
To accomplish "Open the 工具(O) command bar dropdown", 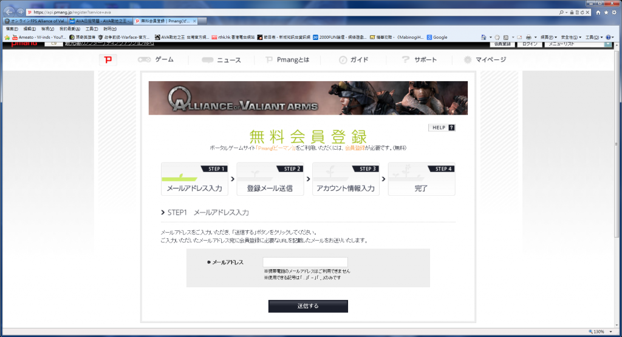I will (x=594, y=37).
